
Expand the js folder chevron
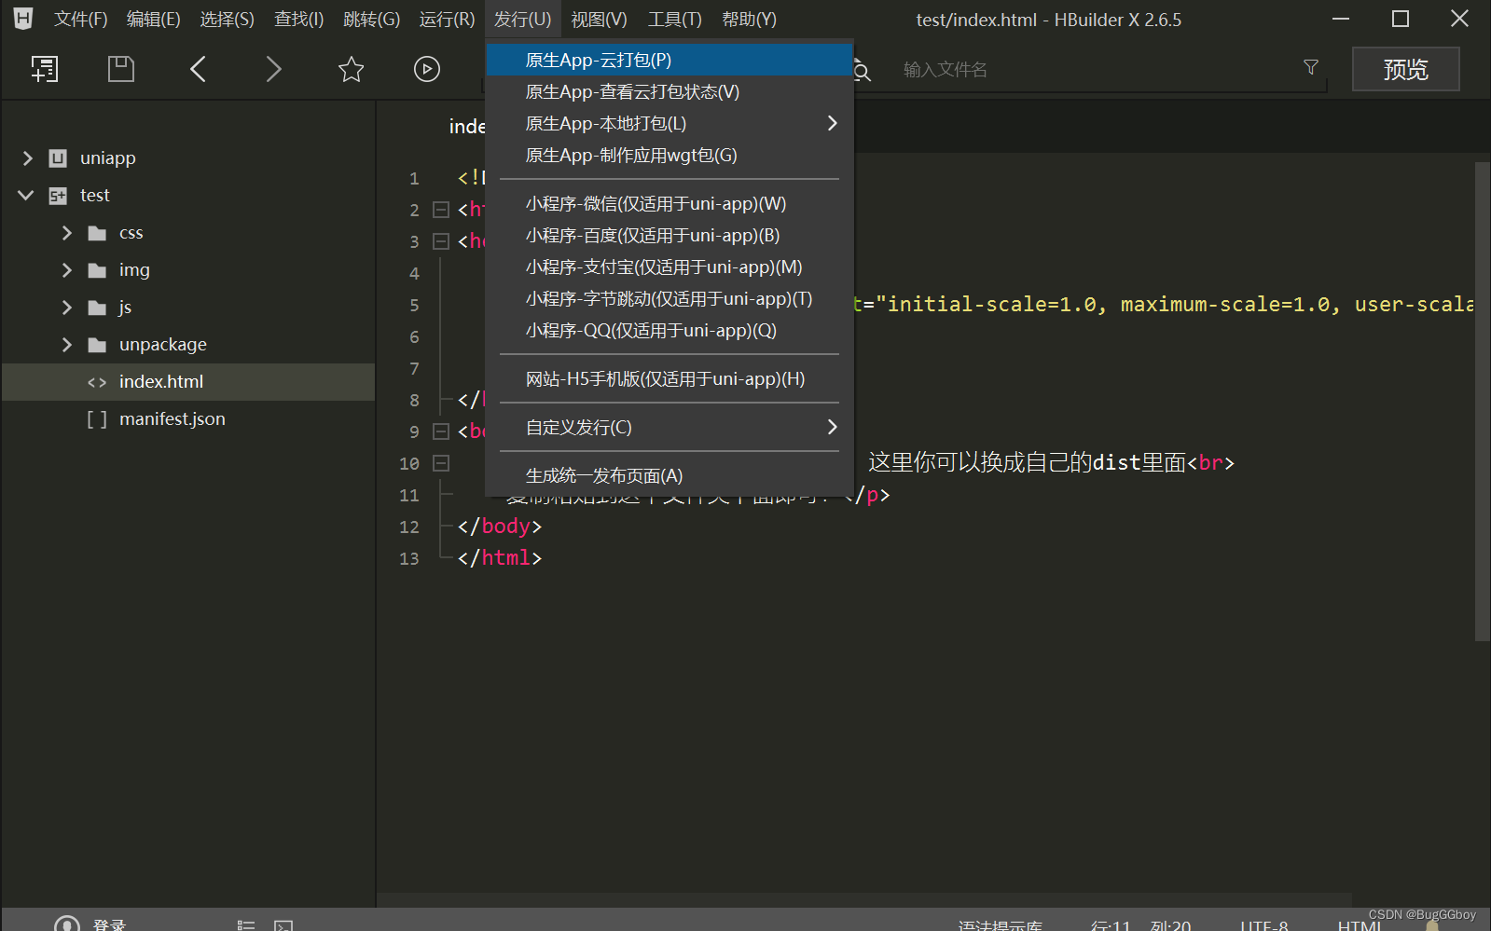pos(66,308)
